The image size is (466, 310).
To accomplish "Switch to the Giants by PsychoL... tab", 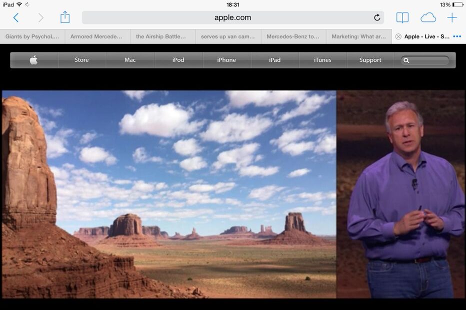I will click(x=32, y=36).
